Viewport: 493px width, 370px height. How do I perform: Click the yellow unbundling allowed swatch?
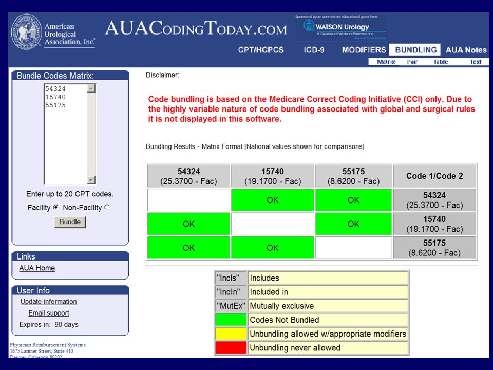(x=231, y=334)
